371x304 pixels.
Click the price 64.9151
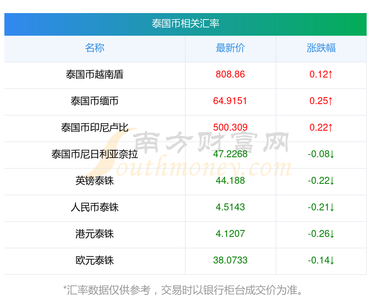point(230,101)
